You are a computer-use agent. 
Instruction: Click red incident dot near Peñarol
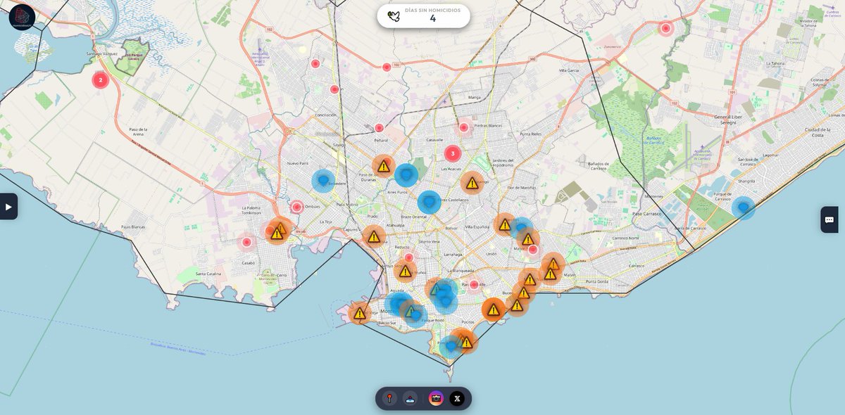(x=379, y=128)
